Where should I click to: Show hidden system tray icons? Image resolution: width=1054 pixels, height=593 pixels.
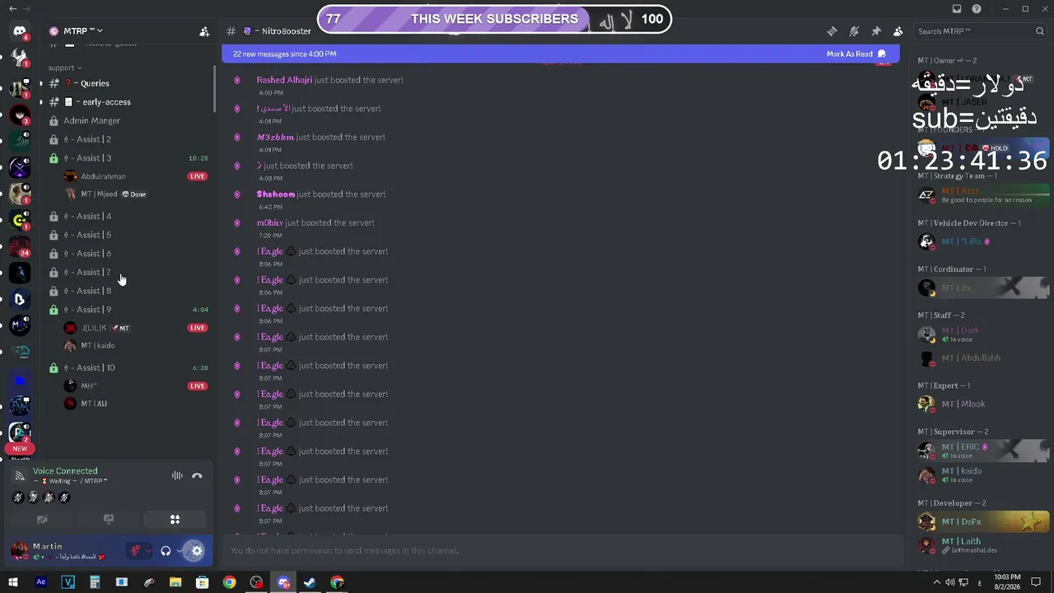click(936, 582)
